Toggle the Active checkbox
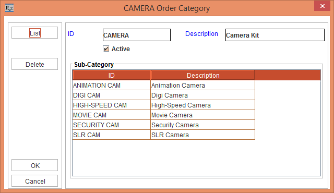 pyautogui.click(x=106, y=49)
